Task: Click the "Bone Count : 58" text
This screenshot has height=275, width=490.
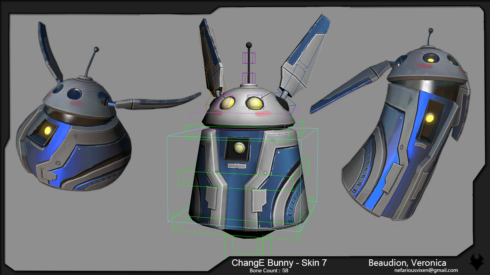Action: tap(269, 270)
